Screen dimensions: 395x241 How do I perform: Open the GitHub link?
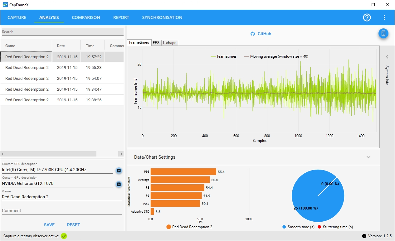pos(264,34)
